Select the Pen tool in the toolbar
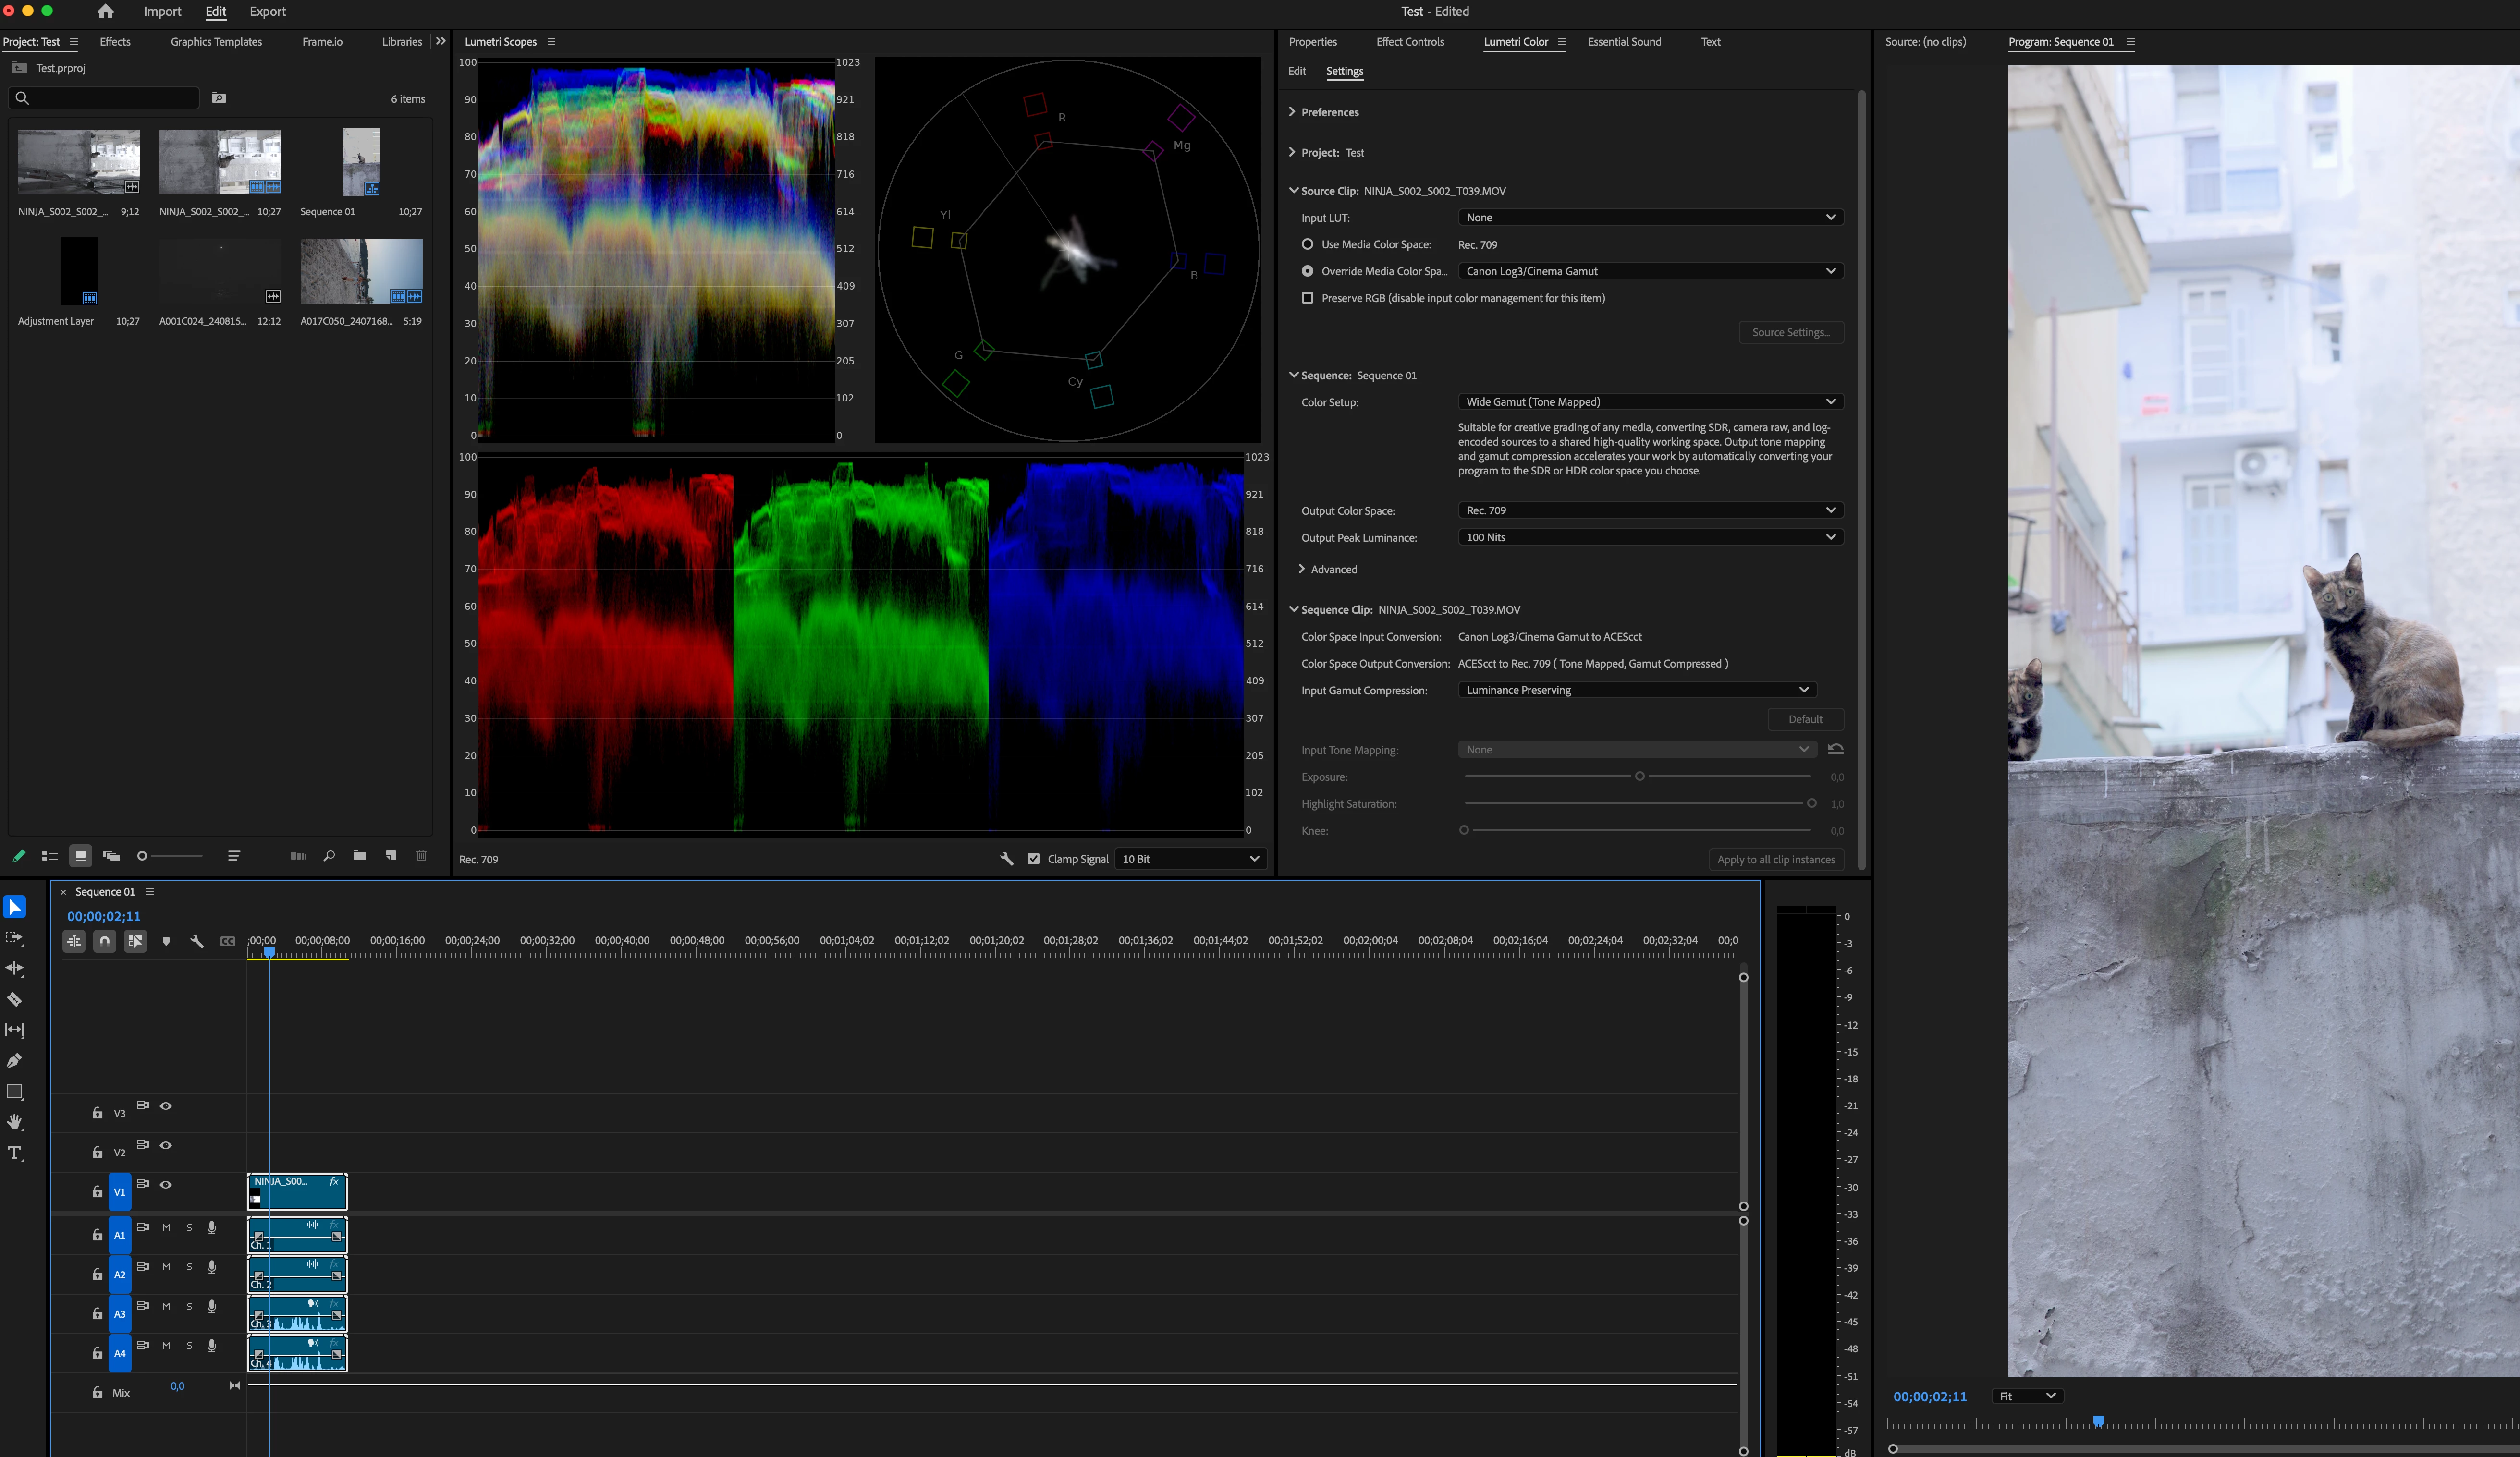The width and height of the screenshot is (2520, 1457). point(15,1061)
